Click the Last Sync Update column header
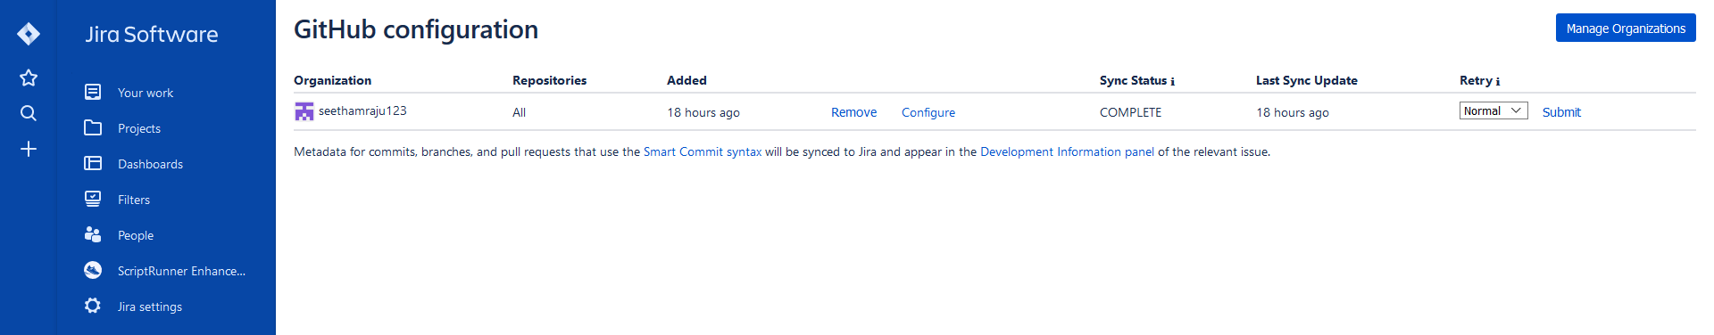 click(x=1306, y=80)
